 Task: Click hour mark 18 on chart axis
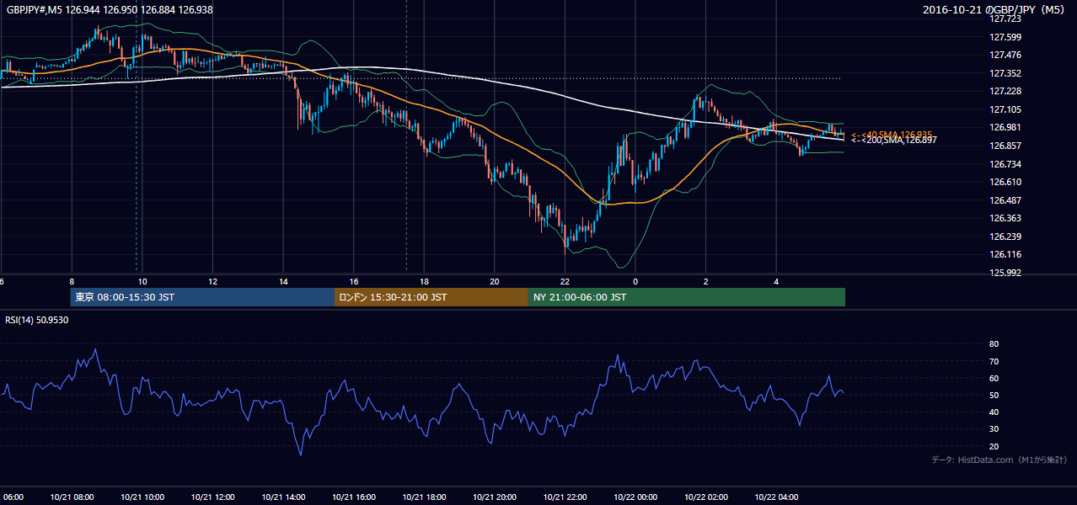coord(424,281)
